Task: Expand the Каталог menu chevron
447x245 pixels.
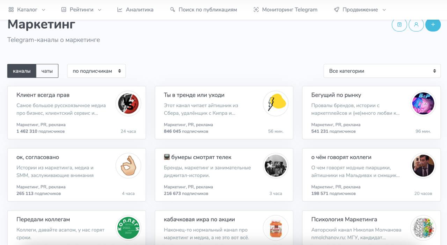Action: [x=44, y=10]
